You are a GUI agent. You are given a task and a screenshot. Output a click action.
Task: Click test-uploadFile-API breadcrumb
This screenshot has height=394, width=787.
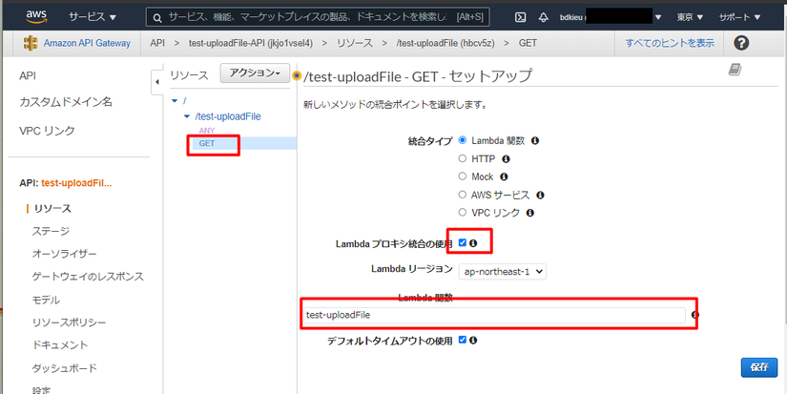(251, 43)
